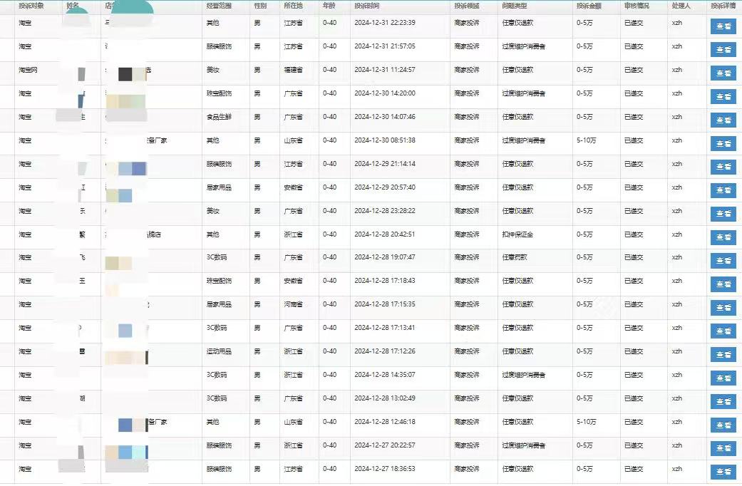Image resolution: width=742 pixels, height=486 pixels.
Task: Click timestamp 2024-12-28 17:15:35
Action: click(x=385, y=304)
